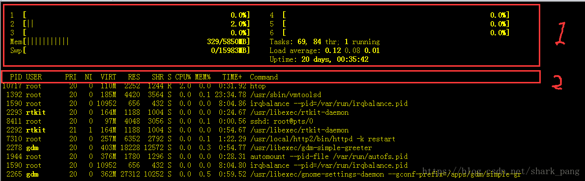The width and height of the screenshot is (585, 181).
Task: Click the sshd: root@pts/0 command
Action: click(x=282, y=121)
